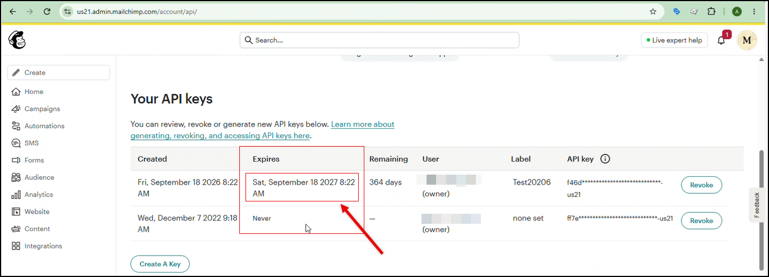Click the blue extension icon in the toolbar
Image resolution: width=769 pixels, height=277 pixels.
[x=677, y=11]
